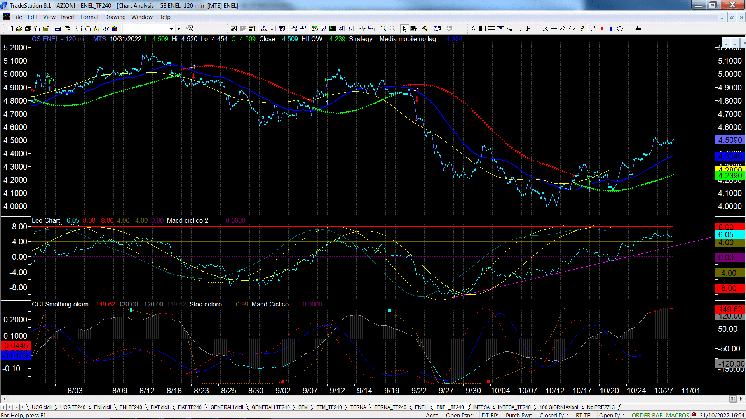Open the File menu

(17, 17)
